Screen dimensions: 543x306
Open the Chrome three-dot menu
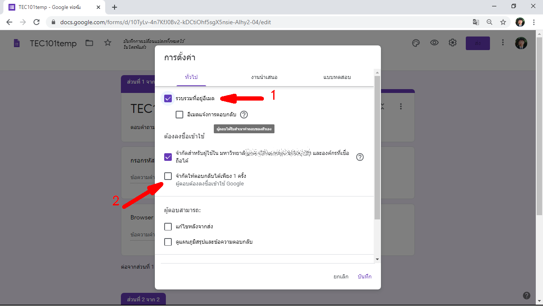(x=534, y=22)
